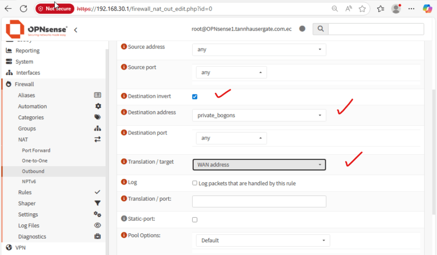Collapse the sidebar using the chevron icon

coord(76,30)
